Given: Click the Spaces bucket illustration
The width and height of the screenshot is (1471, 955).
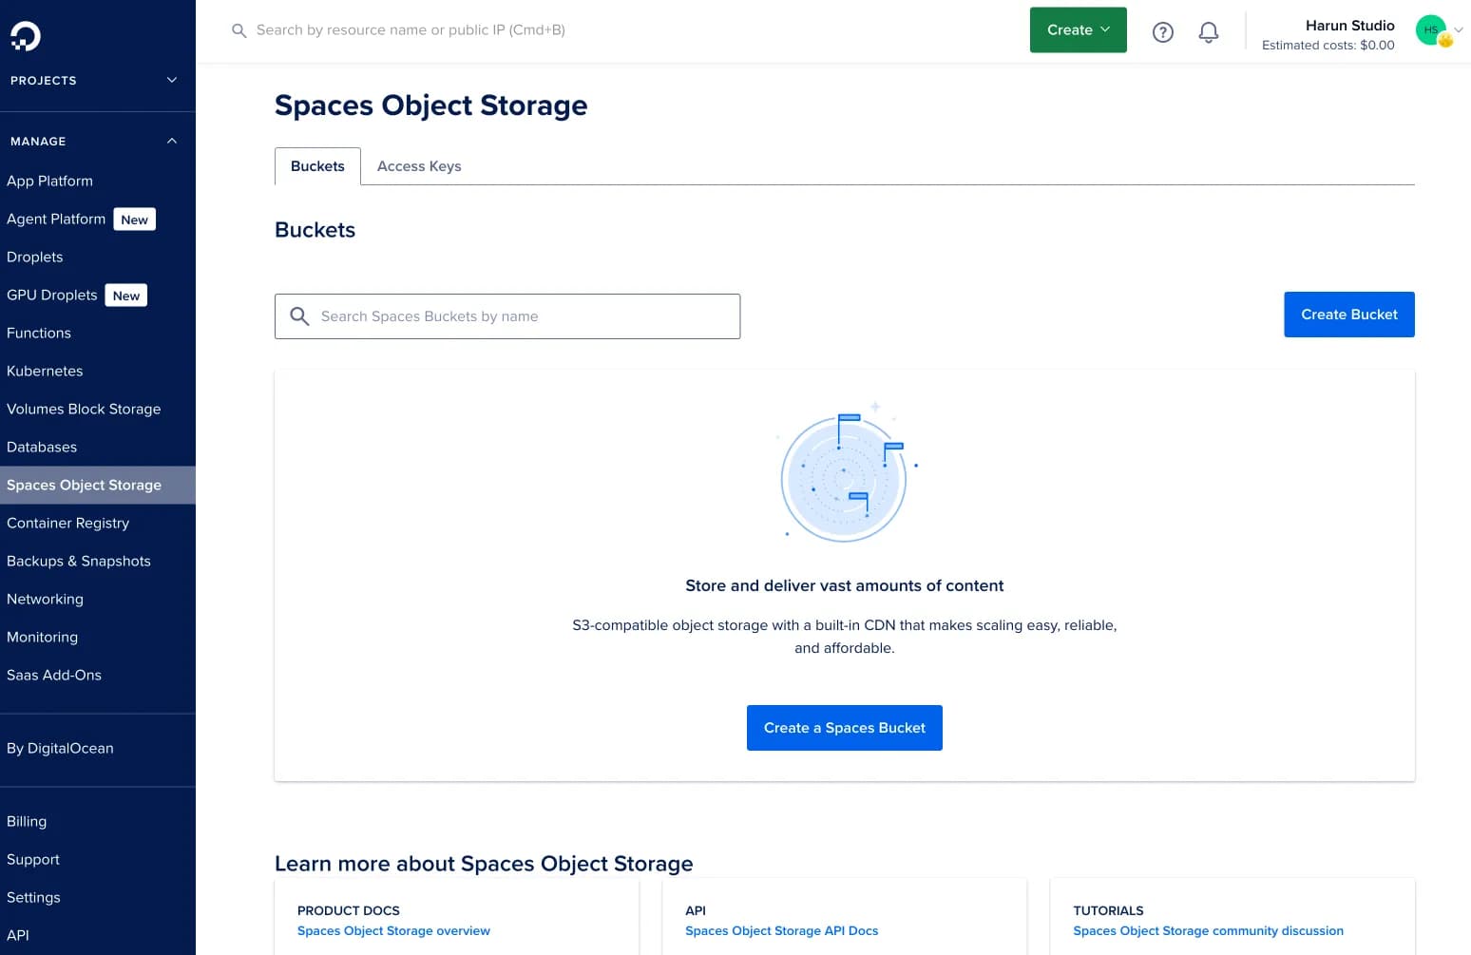Looking at the screenshot, I should pos(844,474).
